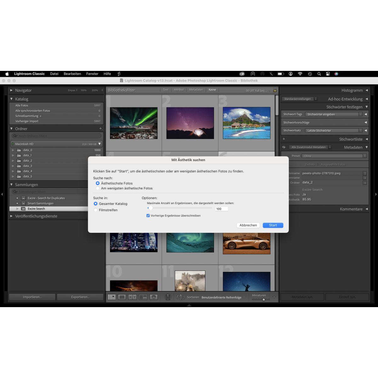Click the Stichwörter eingeben keyword field
The image size is (378, 378).
coord(334,114)
